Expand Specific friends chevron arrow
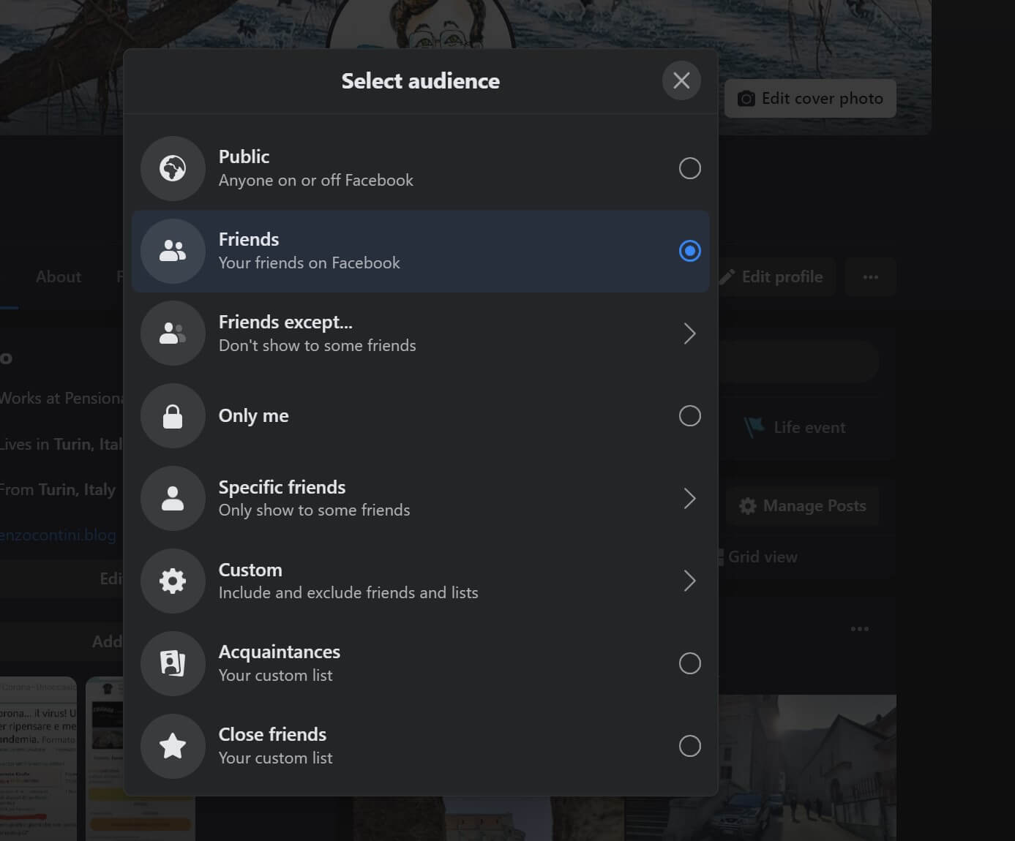This screenshot has width=1015, height=841. [689, 499]
